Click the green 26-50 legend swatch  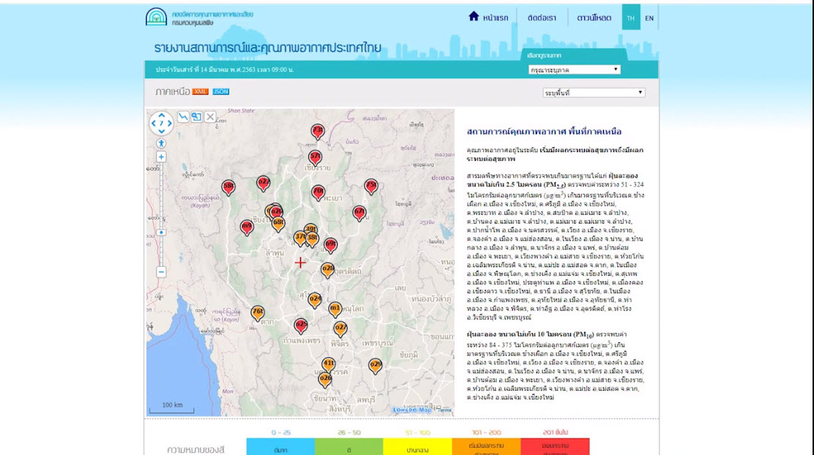click(349, 447)
